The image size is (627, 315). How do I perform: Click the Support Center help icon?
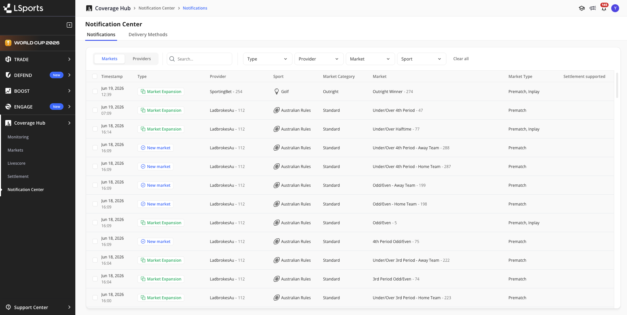coord(8,307)
